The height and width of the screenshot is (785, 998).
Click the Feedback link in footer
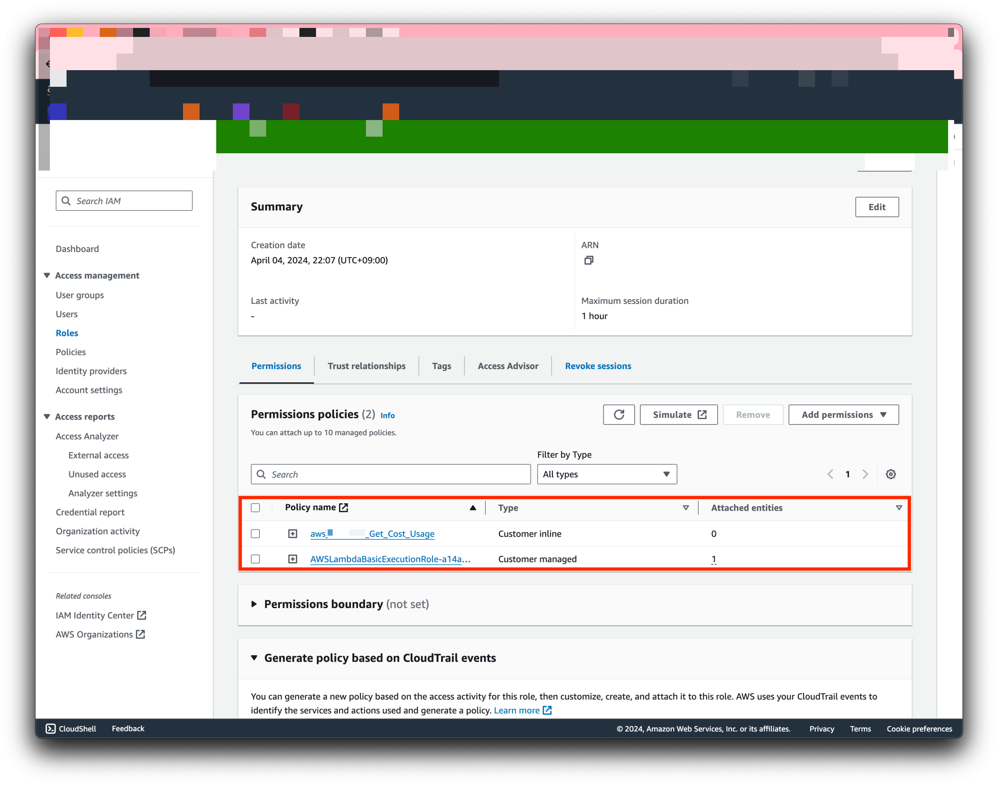[x=128, y=728]
